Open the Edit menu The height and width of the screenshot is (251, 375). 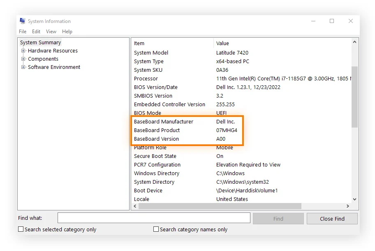[x=36, y=31]
